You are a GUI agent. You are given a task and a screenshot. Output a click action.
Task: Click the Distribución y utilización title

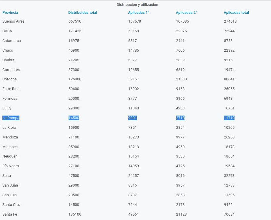pyautogui.click(x=137, y=5)
